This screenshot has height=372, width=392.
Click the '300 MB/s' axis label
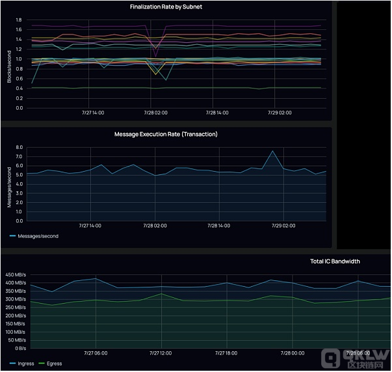click(x=16, y=299)
